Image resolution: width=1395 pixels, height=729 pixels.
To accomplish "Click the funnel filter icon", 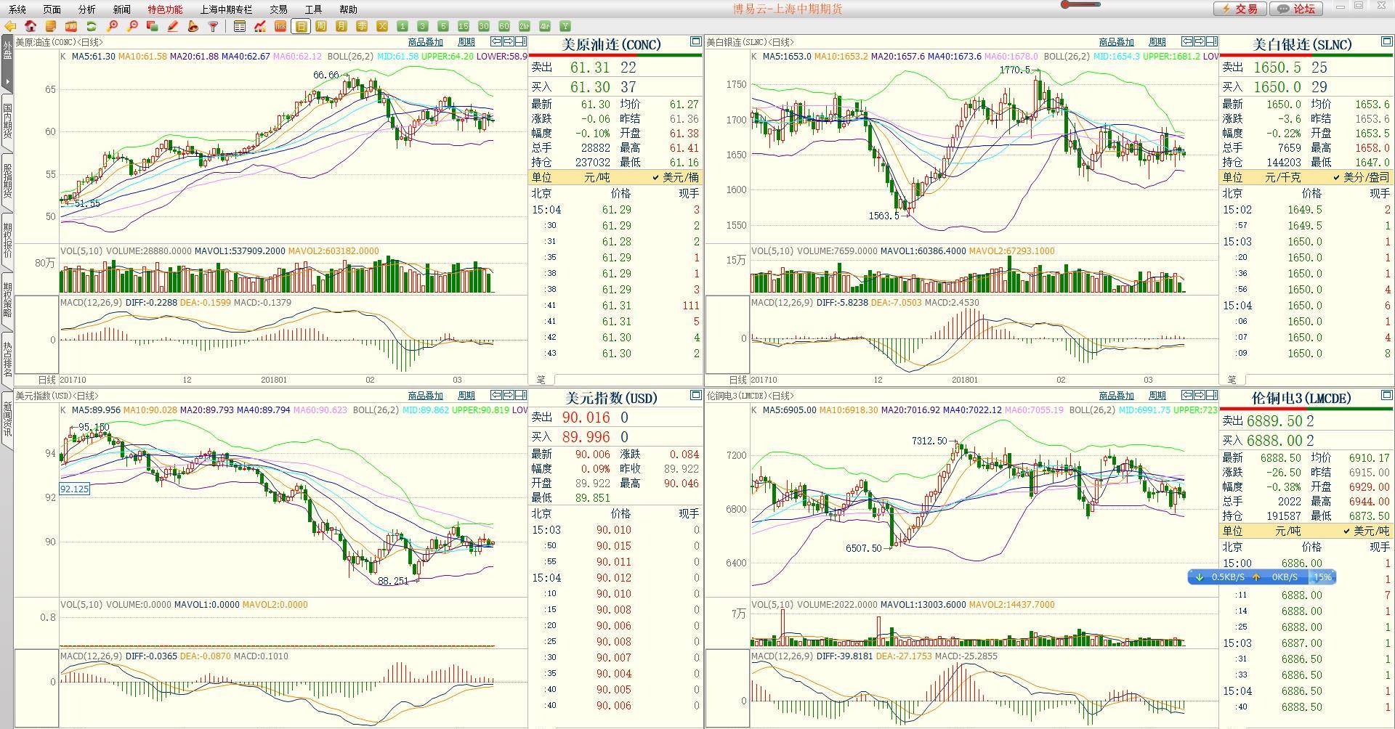I will click(x=214, y=26).
